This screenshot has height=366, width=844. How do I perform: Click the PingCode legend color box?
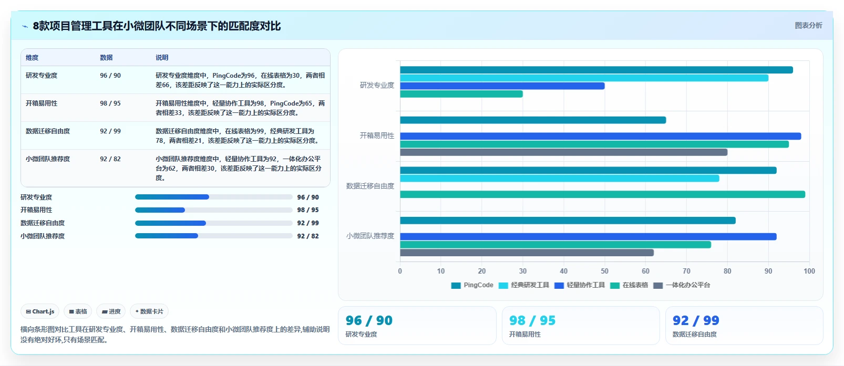(456, 285)
